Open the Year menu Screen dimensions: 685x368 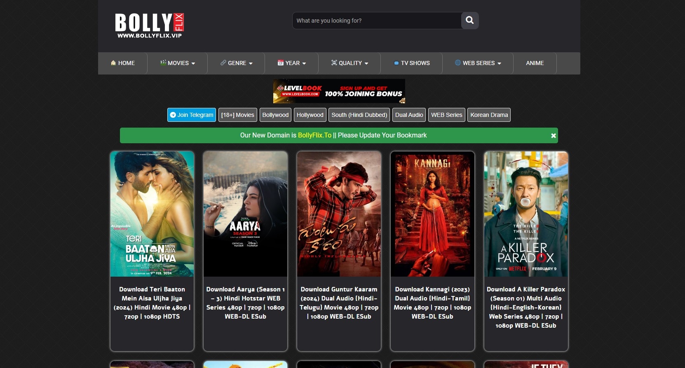pyautogui.click(x=292, y=63)
